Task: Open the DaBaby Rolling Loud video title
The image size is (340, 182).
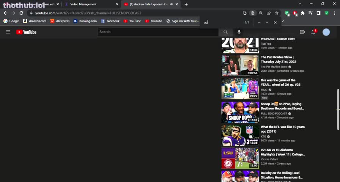Action: coord(282,175)
